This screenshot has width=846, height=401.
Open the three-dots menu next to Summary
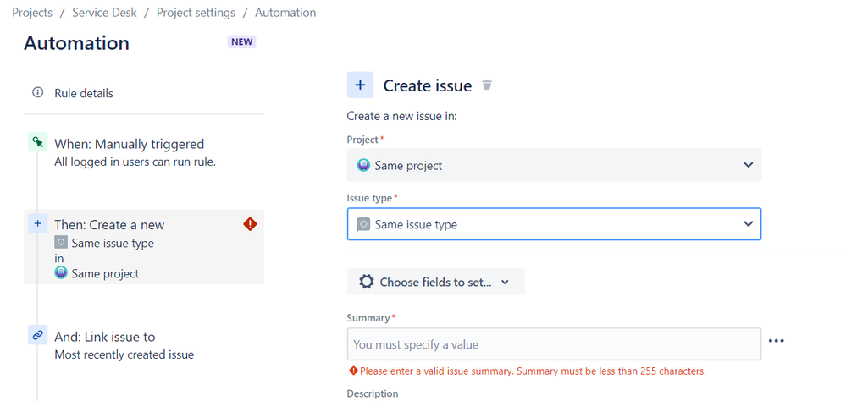pyautogui.click(x=776, y=341)
